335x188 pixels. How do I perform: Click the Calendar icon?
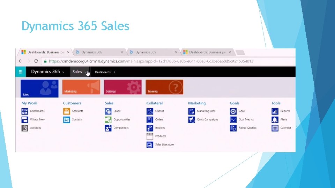point(275,128)
